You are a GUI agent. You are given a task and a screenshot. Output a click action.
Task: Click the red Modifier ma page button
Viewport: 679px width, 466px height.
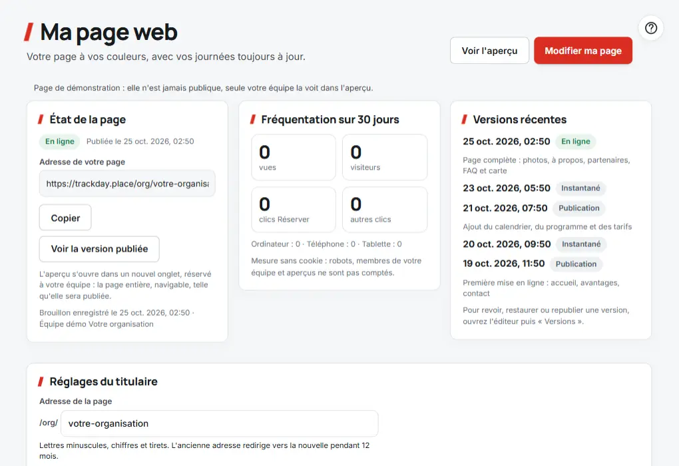coord(583,51)
